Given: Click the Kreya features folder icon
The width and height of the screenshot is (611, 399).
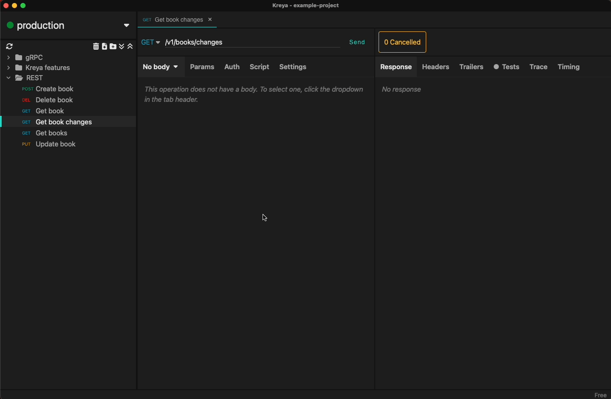Looking at the screenshot, I should click(19, 68).
